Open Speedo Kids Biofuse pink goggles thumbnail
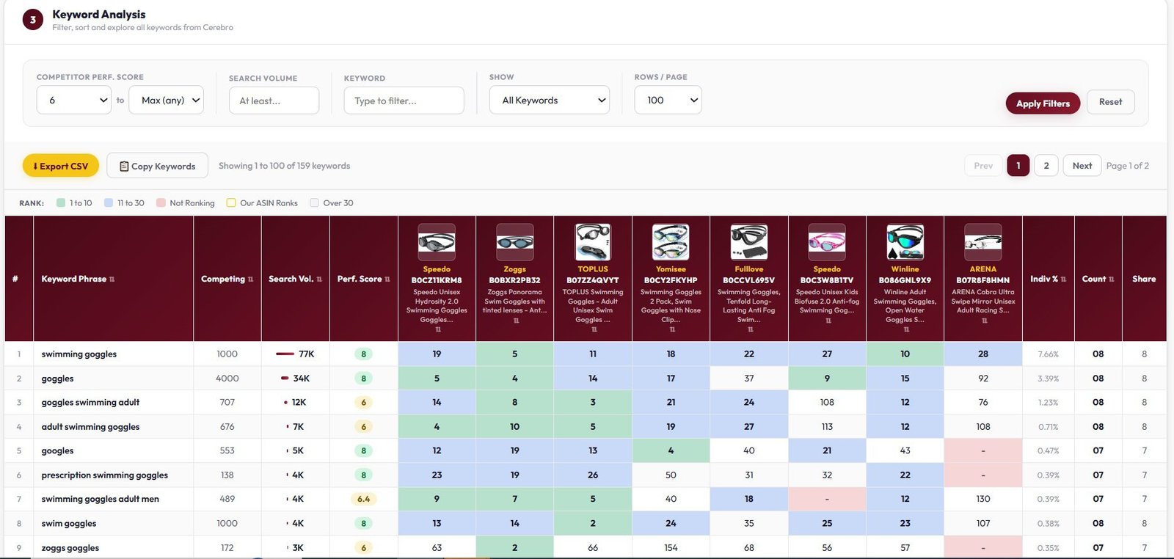This screenshot has height=559, width=1174. click(x=827, y=242)
